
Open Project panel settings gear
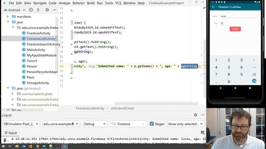coord(47,10)
